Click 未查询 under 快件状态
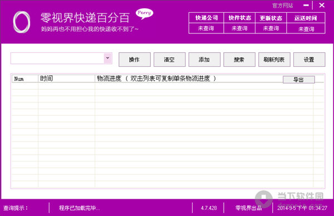The image size is (334, 216). tap(239, 28)
